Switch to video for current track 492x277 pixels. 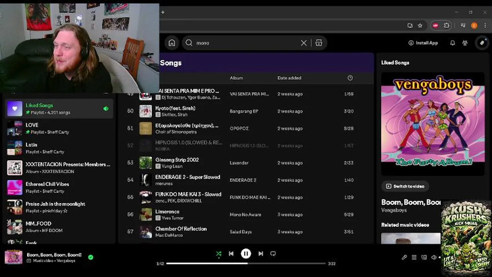click(x=405, y=186)
